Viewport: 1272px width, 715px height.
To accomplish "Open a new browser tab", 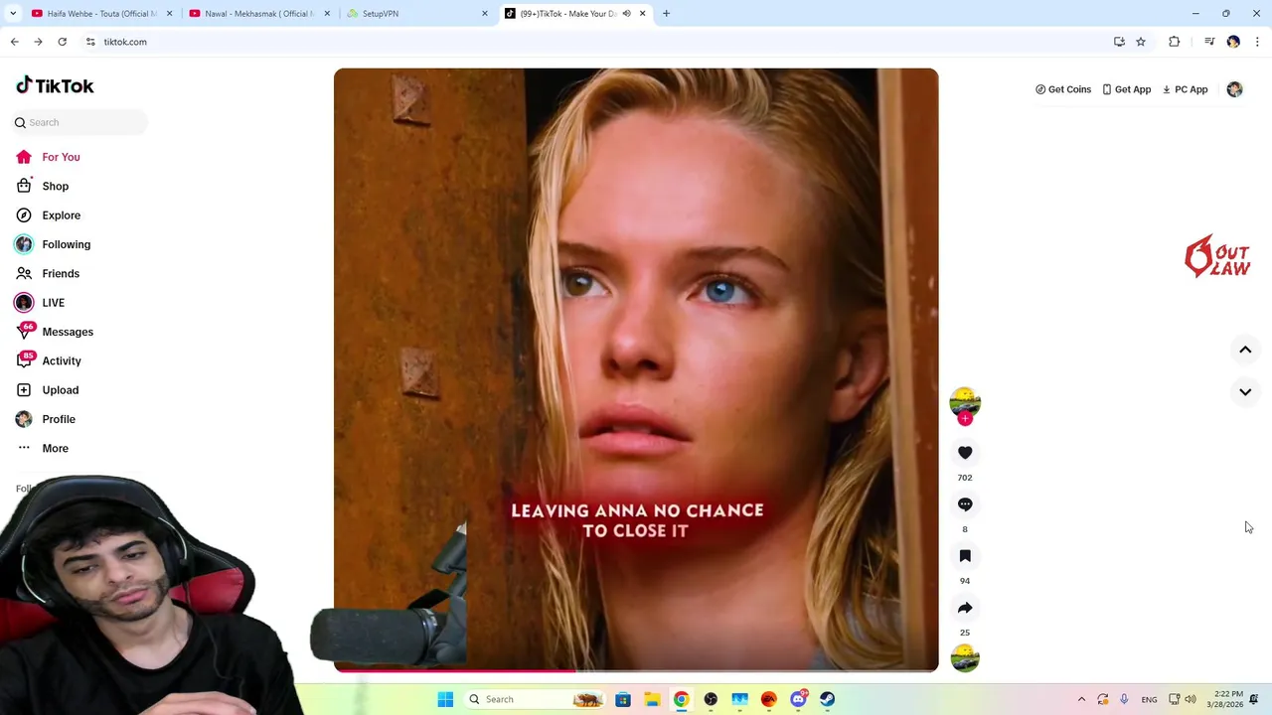I will pyautogui.click(x=666, y=14).
